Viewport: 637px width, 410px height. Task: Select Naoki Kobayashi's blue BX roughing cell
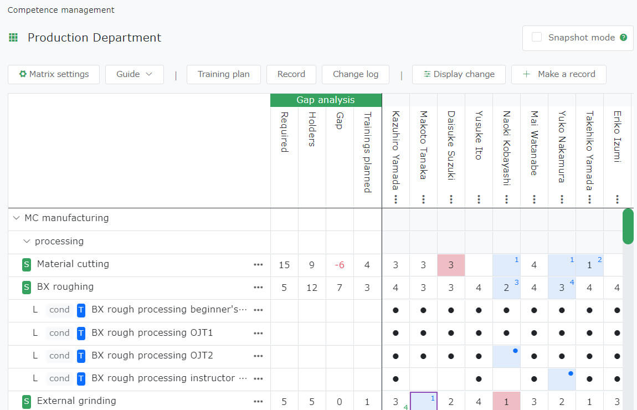tap(506, 288)
